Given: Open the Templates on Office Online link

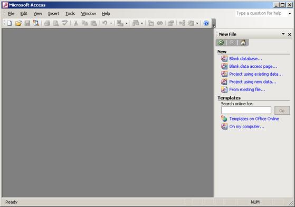Looking at the screenshot, I should click(x=254, y=119).
